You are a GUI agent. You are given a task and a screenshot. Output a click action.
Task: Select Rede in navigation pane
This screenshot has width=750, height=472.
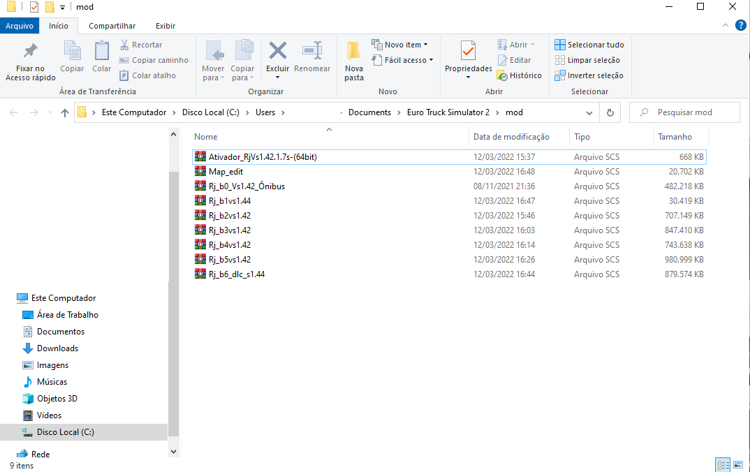[x=34, y=455]
